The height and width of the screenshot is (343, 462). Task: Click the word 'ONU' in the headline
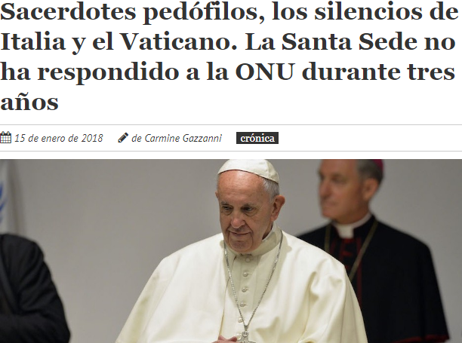[265, 72]
